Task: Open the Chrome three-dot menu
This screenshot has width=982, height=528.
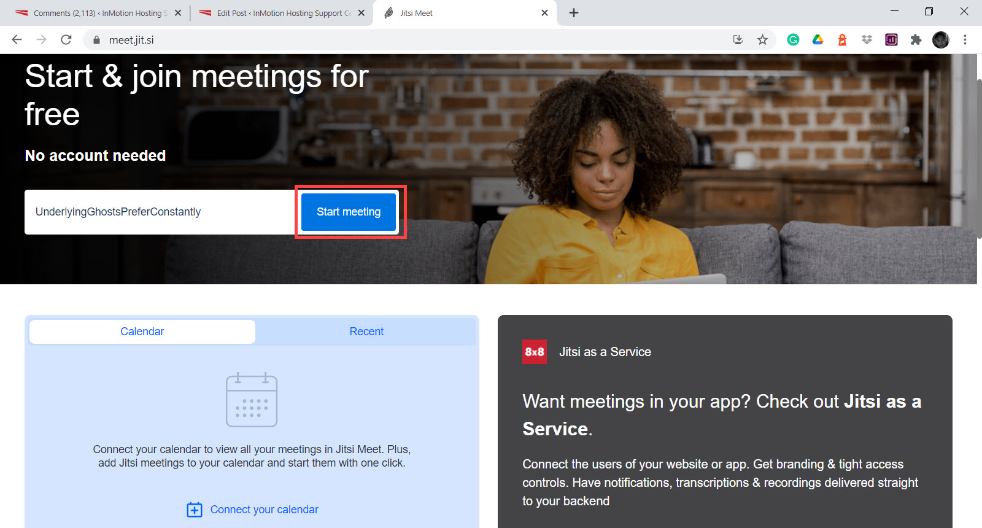Action: [x=965, y=40]
